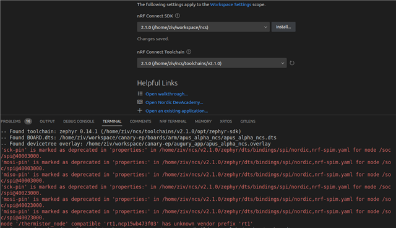Open the nRF Terminal tab
This screenshot has width=396, height=228.
coord(173,121)
